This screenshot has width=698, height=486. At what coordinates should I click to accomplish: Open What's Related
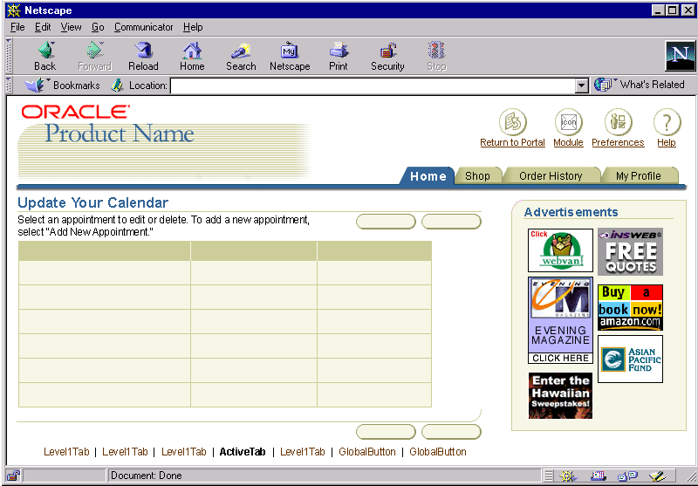coord(640,85)
